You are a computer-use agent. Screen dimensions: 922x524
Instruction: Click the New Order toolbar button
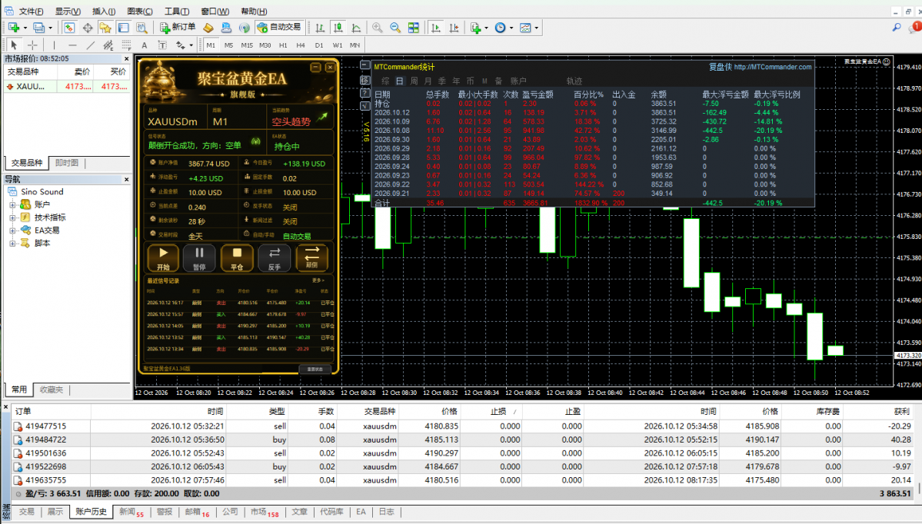[178, 27]
